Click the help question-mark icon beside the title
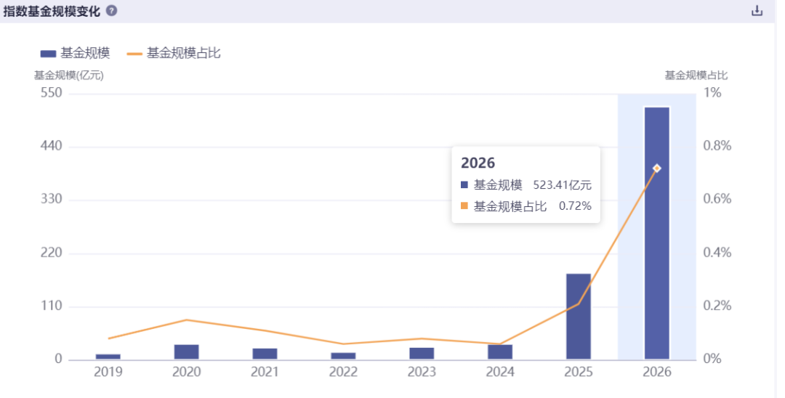Screen dimensions: 785x398 [112, 10]
